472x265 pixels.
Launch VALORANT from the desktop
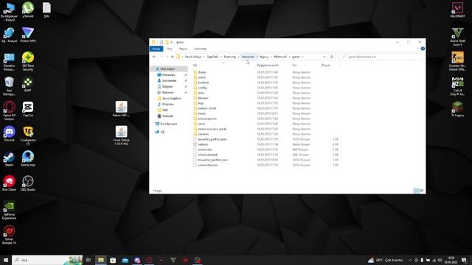click(457, 10)
